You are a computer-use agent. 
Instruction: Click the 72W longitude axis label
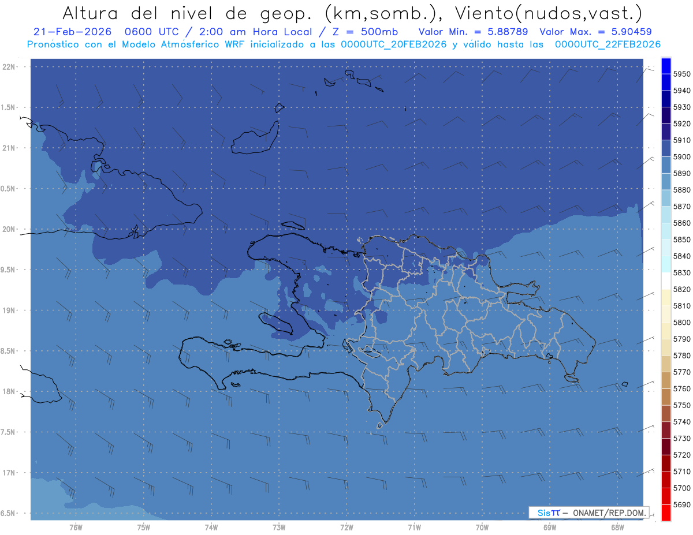(x=346, y=527)
